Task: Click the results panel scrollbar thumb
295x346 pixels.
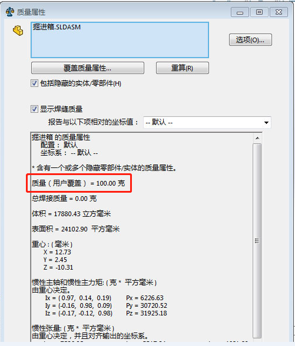Action: [x=257, y=240]
